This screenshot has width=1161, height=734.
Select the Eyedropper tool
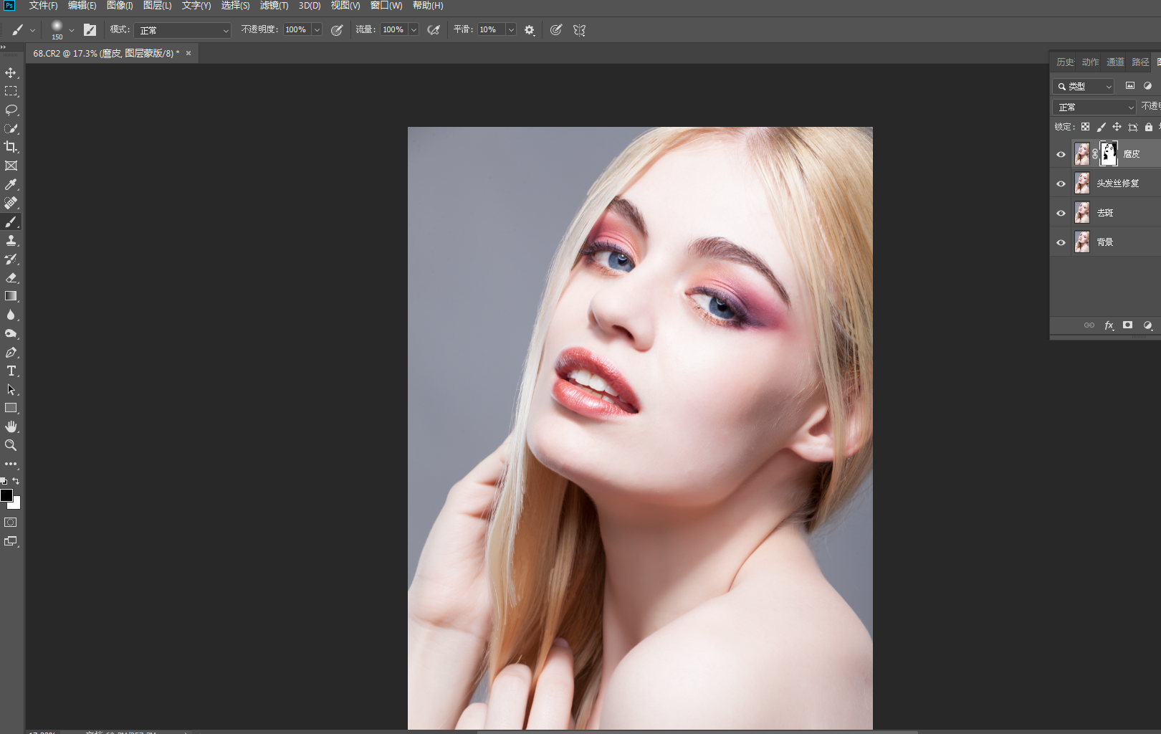point(11,184)
